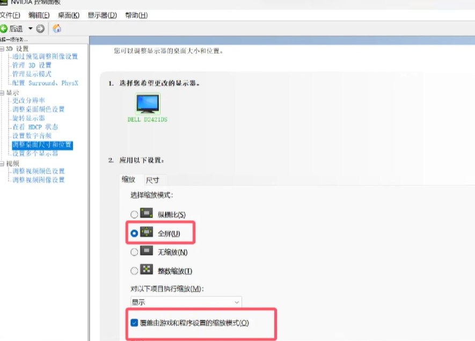Click the 无缩放 scaling mode icon

(147, 251)
